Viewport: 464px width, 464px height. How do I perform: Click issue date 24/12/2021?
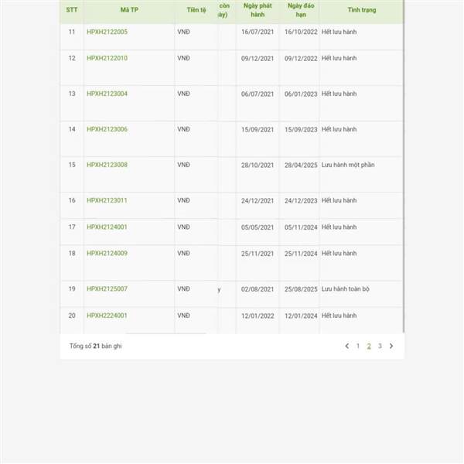tap(258, 200)
